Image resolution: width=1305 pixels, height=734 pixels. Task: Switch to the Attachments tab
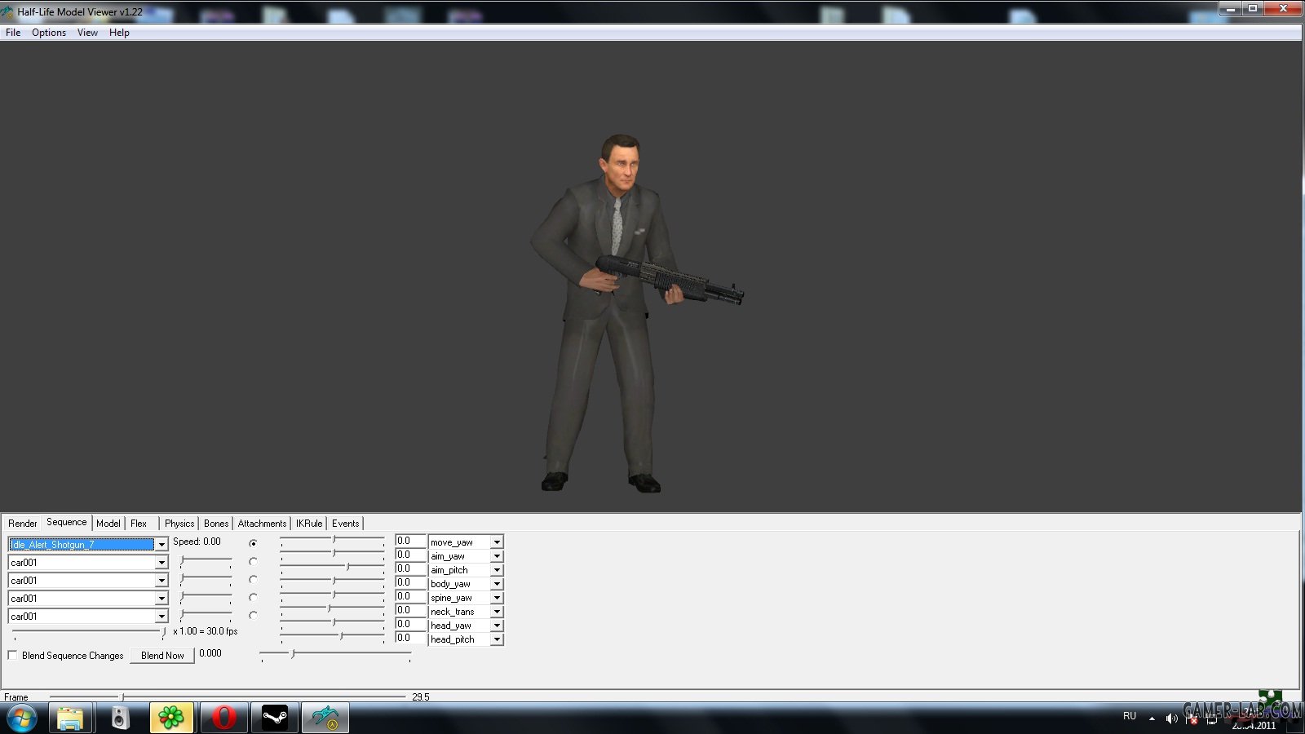[263, 524]
